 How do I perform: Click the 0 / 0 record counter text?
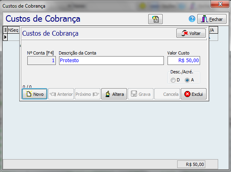(27, 87)
